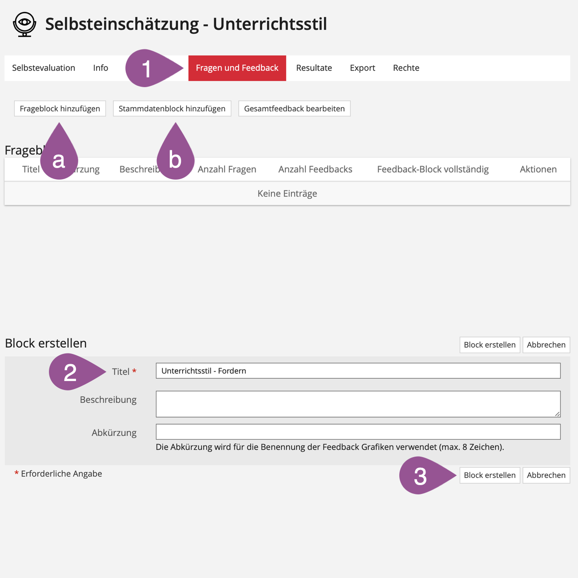Open the Rechte tab
578x578 pixels.
tap(406, 68)
